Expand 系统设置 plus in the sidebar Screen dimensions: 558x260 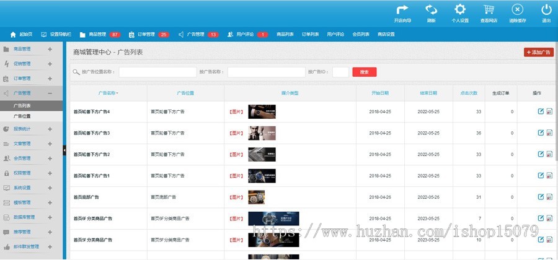pos(50,188)
